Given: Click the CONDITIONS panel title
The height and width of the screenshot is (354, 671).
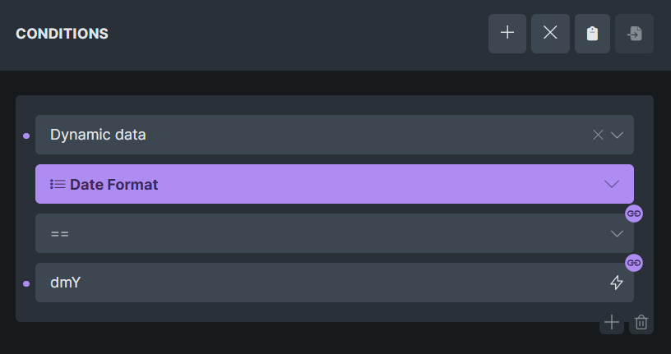Looking at the screenshot, I should pyautogui.click(x=62, y=34).
